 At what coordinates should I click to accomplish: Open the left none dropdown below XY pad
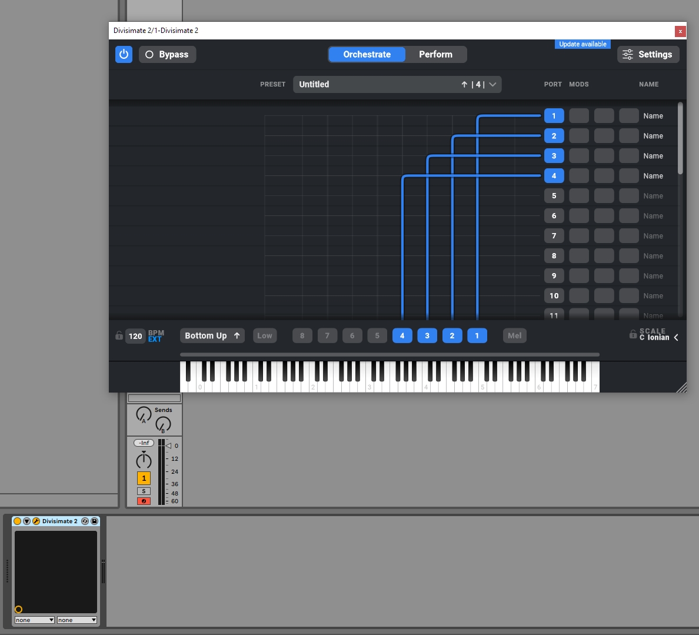coord(34,620)
